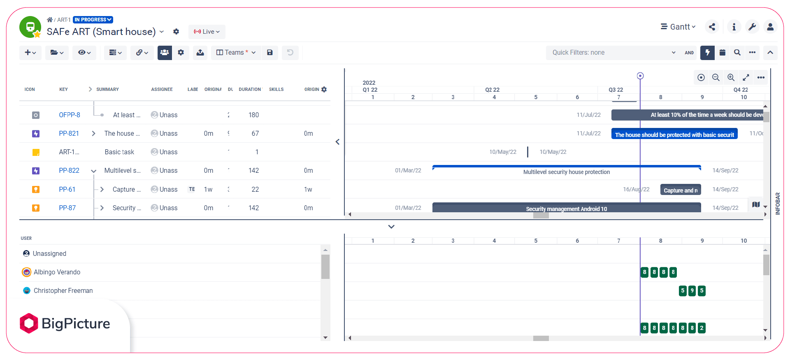Toggle the lightning quick filter button
Screen dimensions: 790x362
click(707, 53)
